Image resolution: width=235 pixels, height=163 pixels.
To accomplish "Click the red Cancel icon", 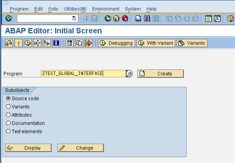I will (x=125, y=18).
